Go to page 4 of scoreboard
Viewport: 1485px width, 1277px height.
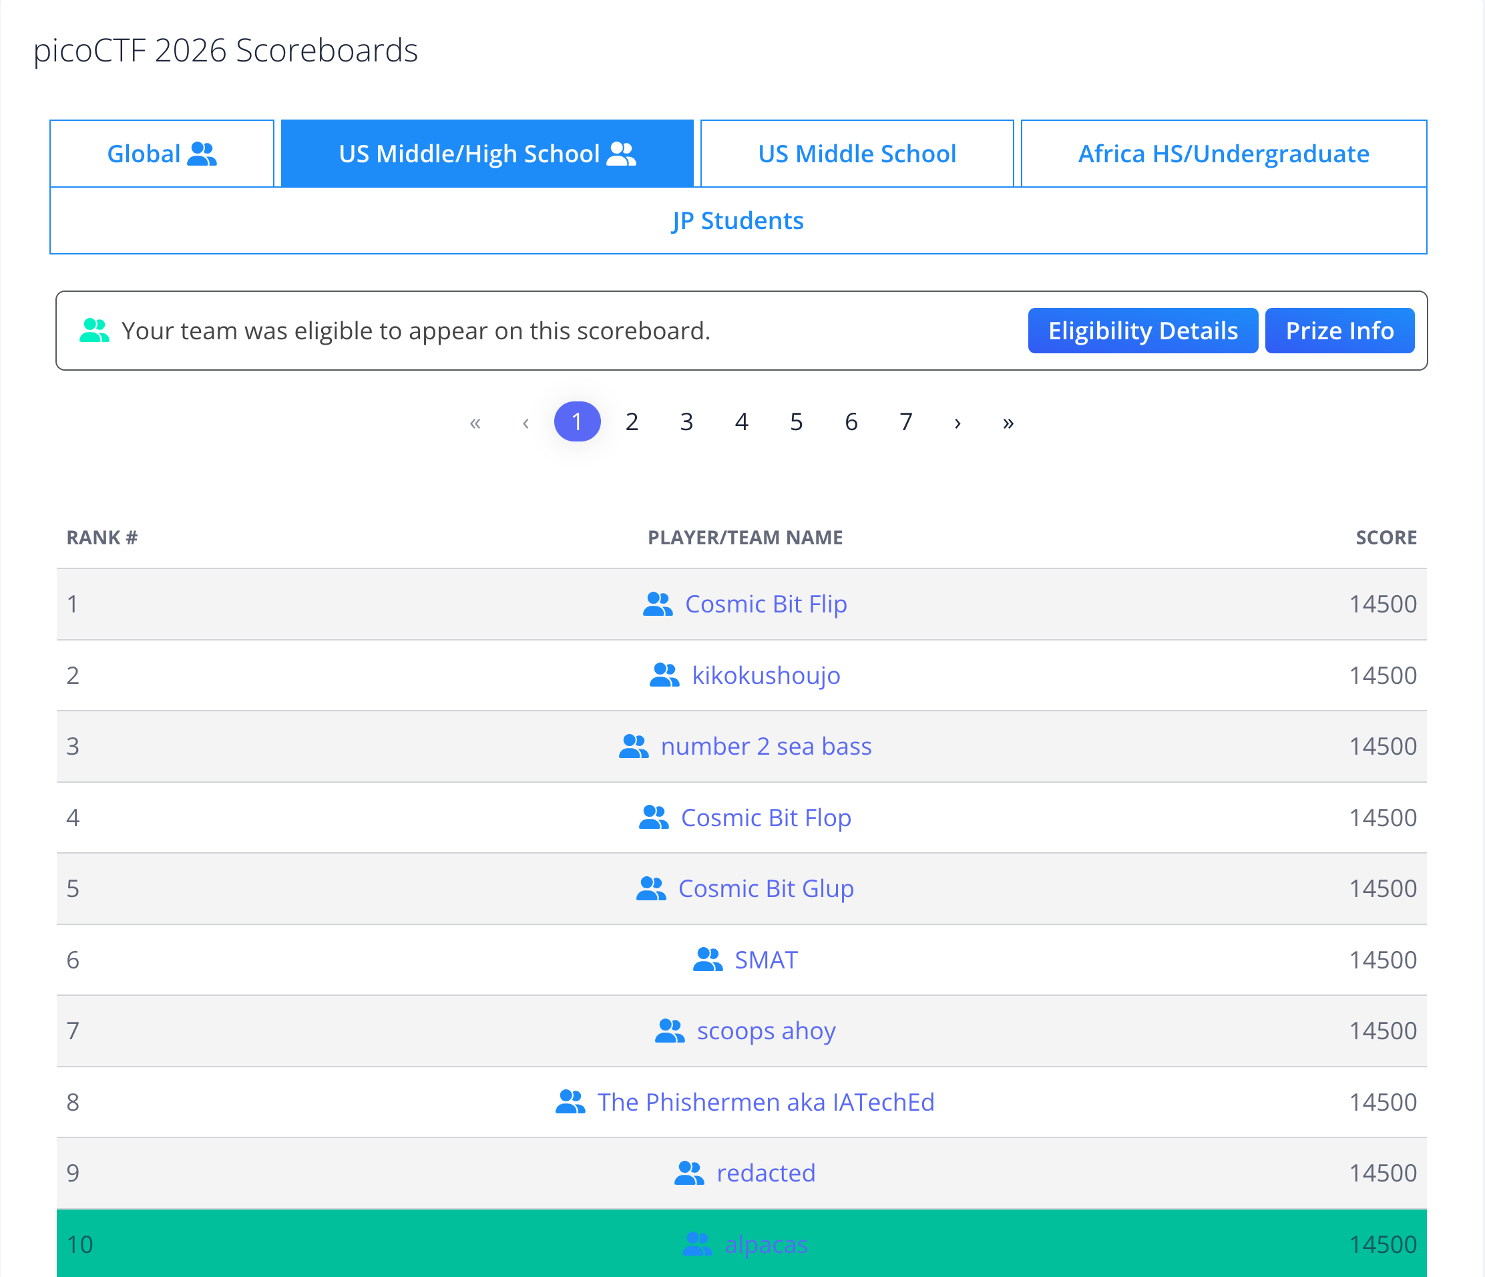tap(741, 422)
